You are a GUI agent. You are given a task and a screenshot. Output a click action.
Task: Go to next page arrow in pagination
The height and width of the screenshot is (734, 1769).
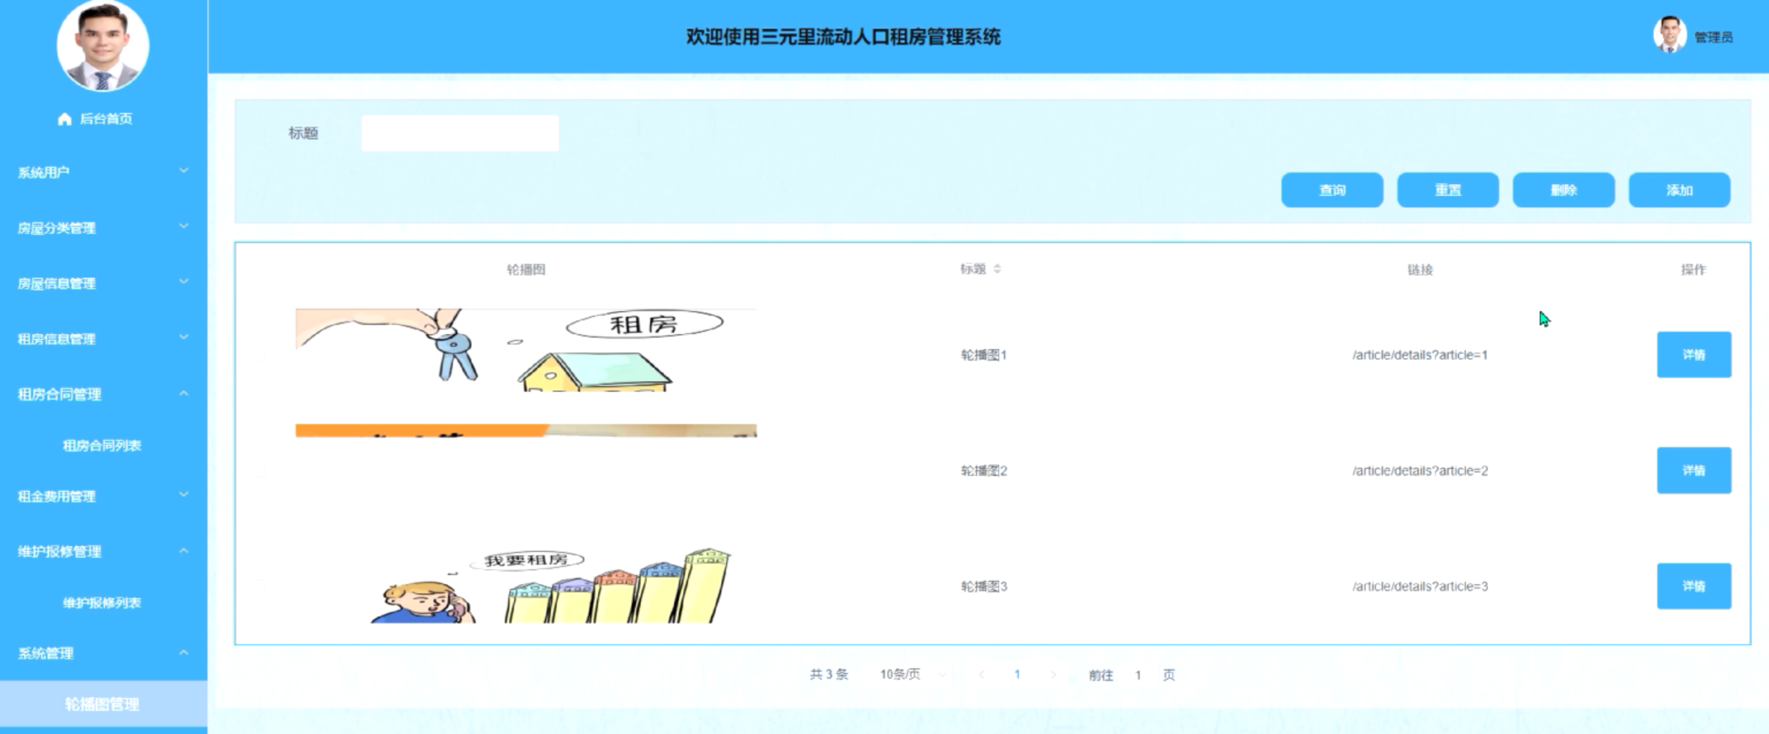(1053, 675)
